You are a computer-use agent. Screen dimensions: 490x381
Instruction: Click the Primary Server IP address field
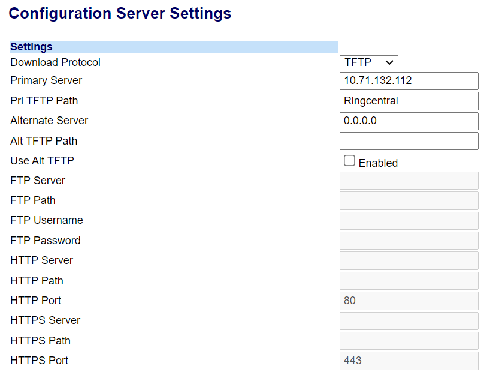coord(409,81)
